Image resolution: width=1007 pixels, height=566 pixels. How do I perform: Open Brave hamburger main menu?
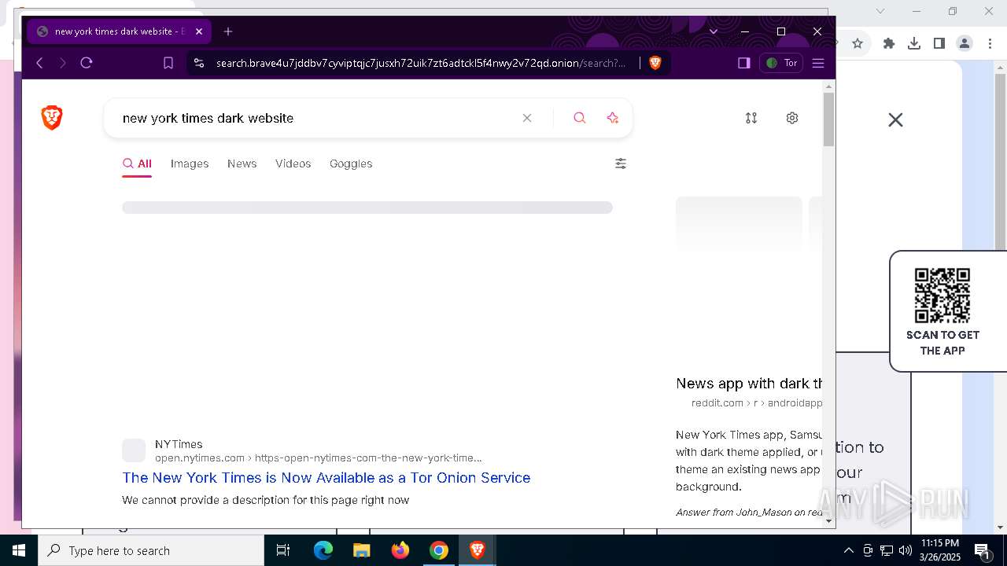tap(818, 63)
